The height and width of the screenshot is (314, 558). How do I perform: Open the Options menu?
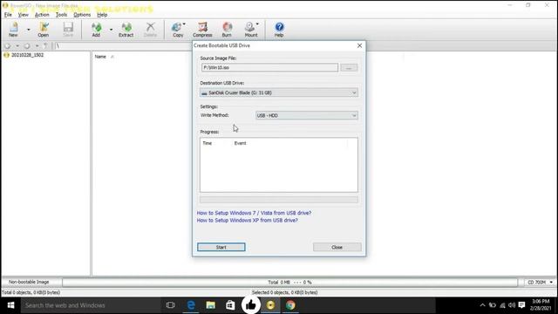(82, 15)
